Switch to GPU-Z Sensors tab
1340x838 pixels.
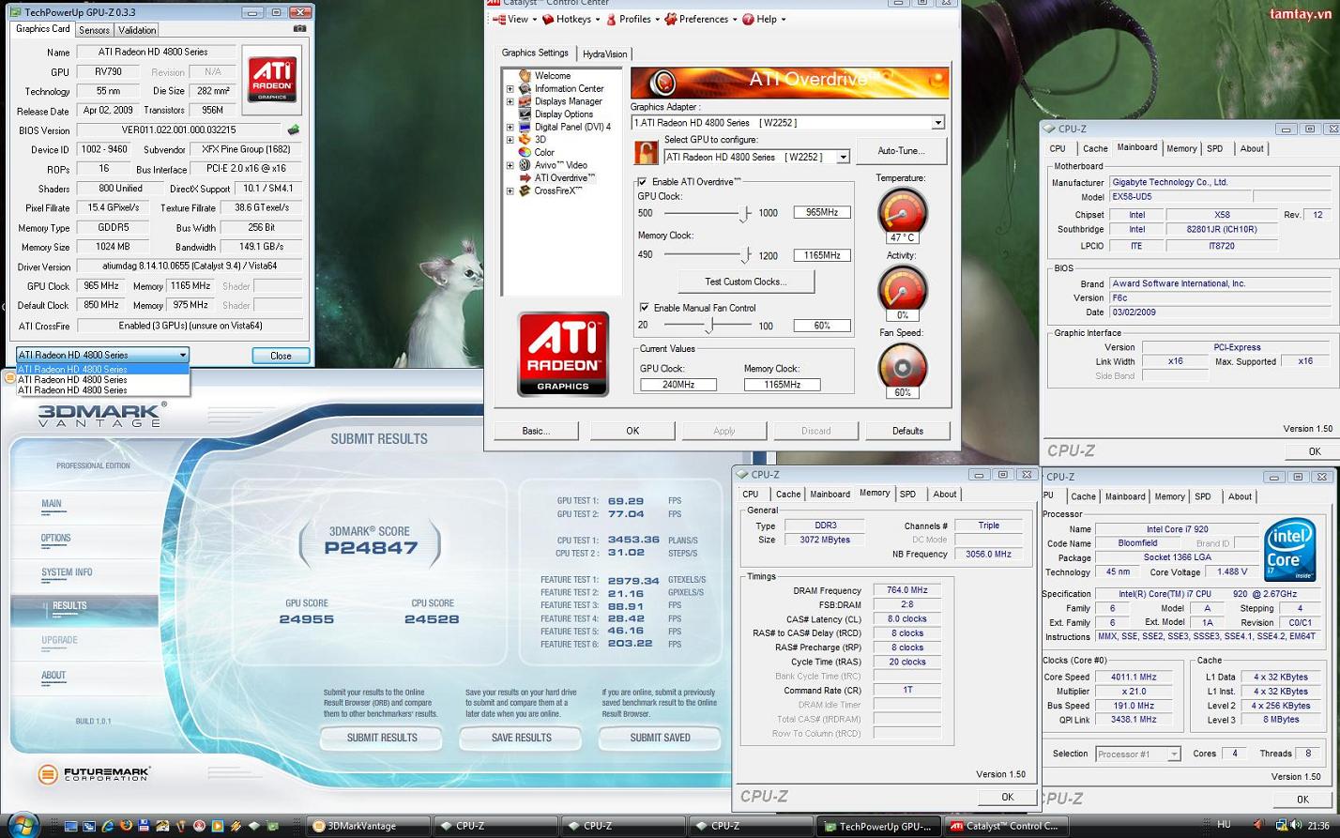click(x=94, y=30)
